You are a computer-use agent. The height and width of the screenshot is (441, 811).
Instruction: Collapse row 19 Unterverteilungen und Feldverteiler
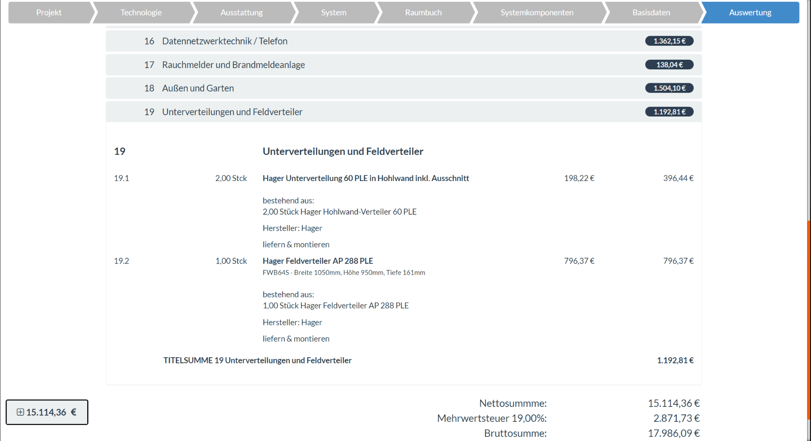(x=232, y=112)
